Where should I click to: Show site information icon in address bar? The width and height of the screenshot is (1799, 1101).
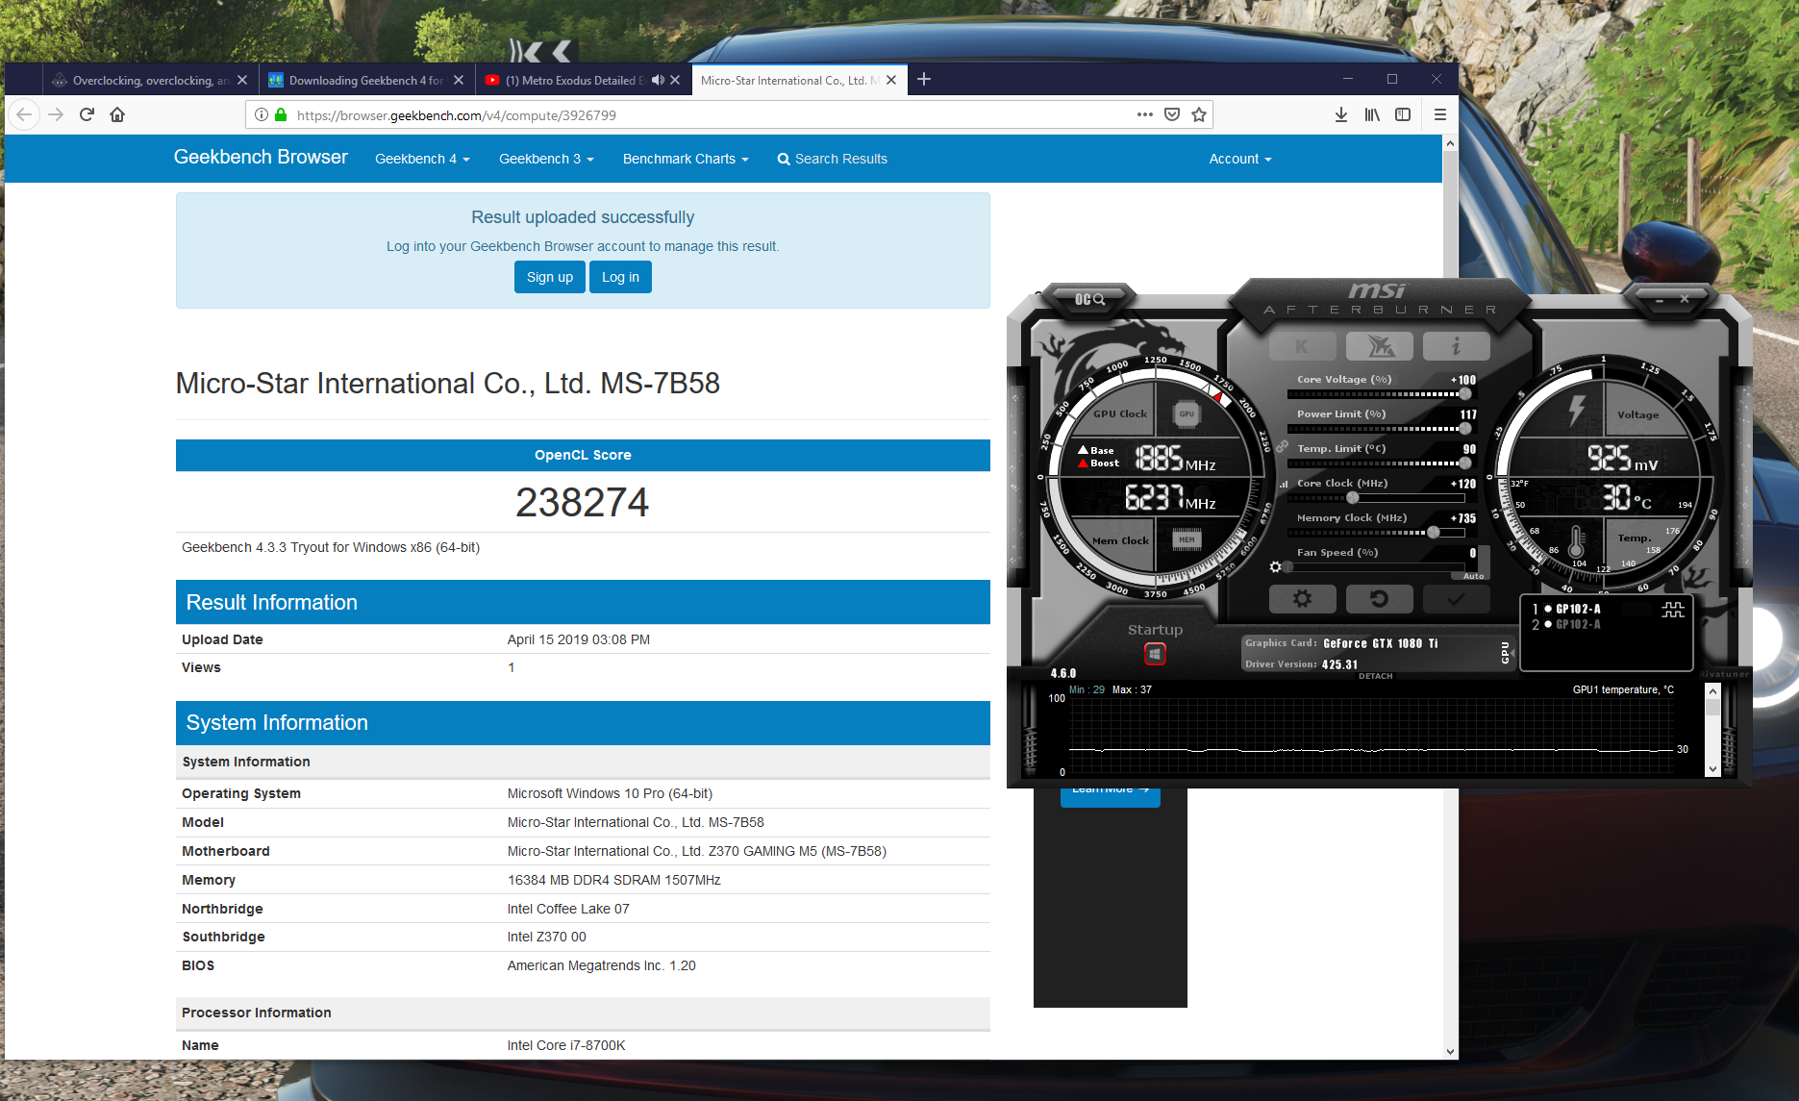point(261,114)
